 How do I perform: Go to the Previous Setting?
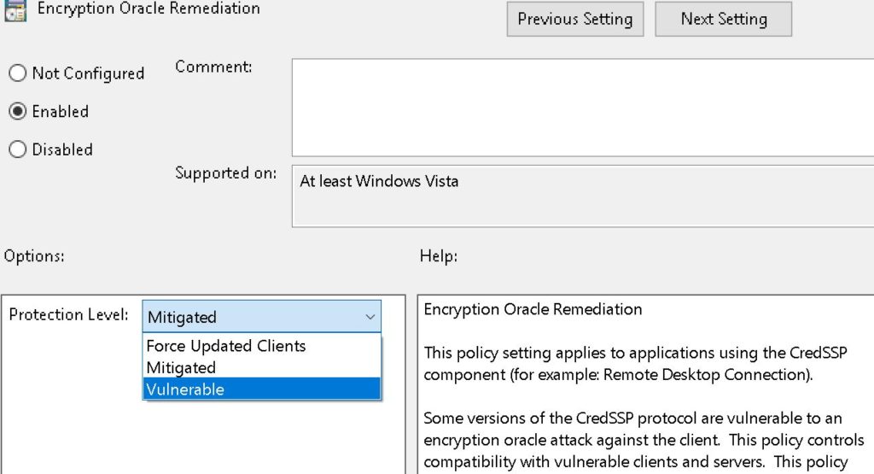[574, 19]
